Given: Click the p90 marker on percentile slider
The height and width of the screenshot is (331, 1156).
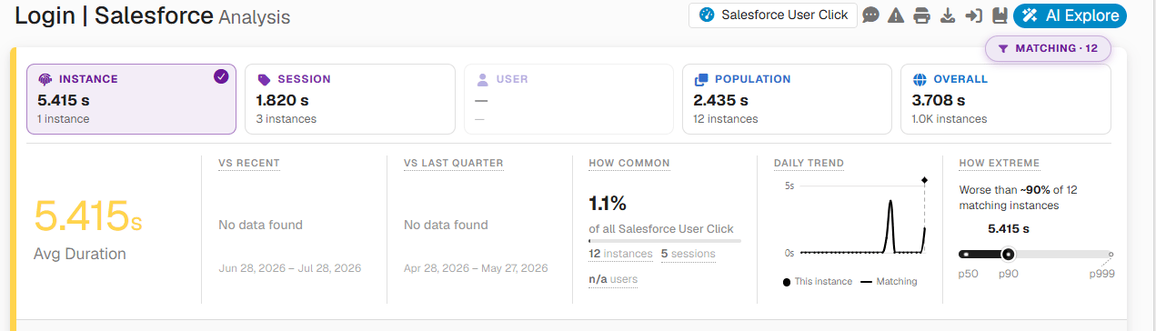Looking at the screenshot, I should pyautogui.click(x=1008, y=255).
